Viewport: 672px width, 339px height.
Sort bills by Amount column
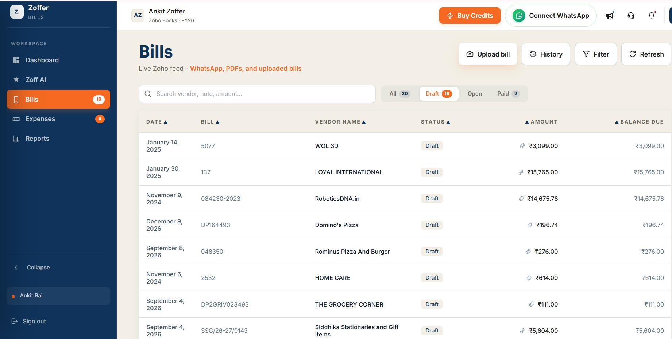tap(541, 122)
